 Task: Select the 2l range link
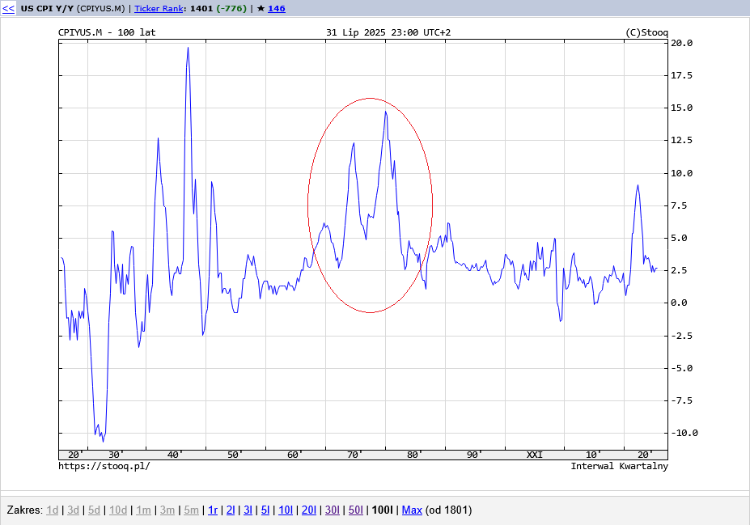(231, 510)
